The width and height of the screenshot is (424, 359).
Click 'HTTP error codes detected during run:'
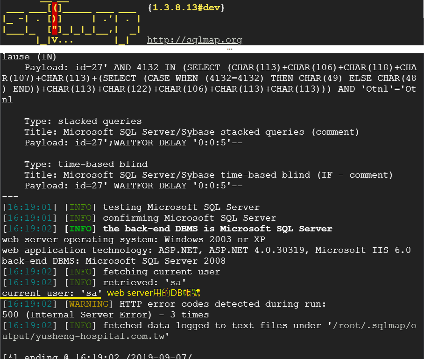point(223,304)
